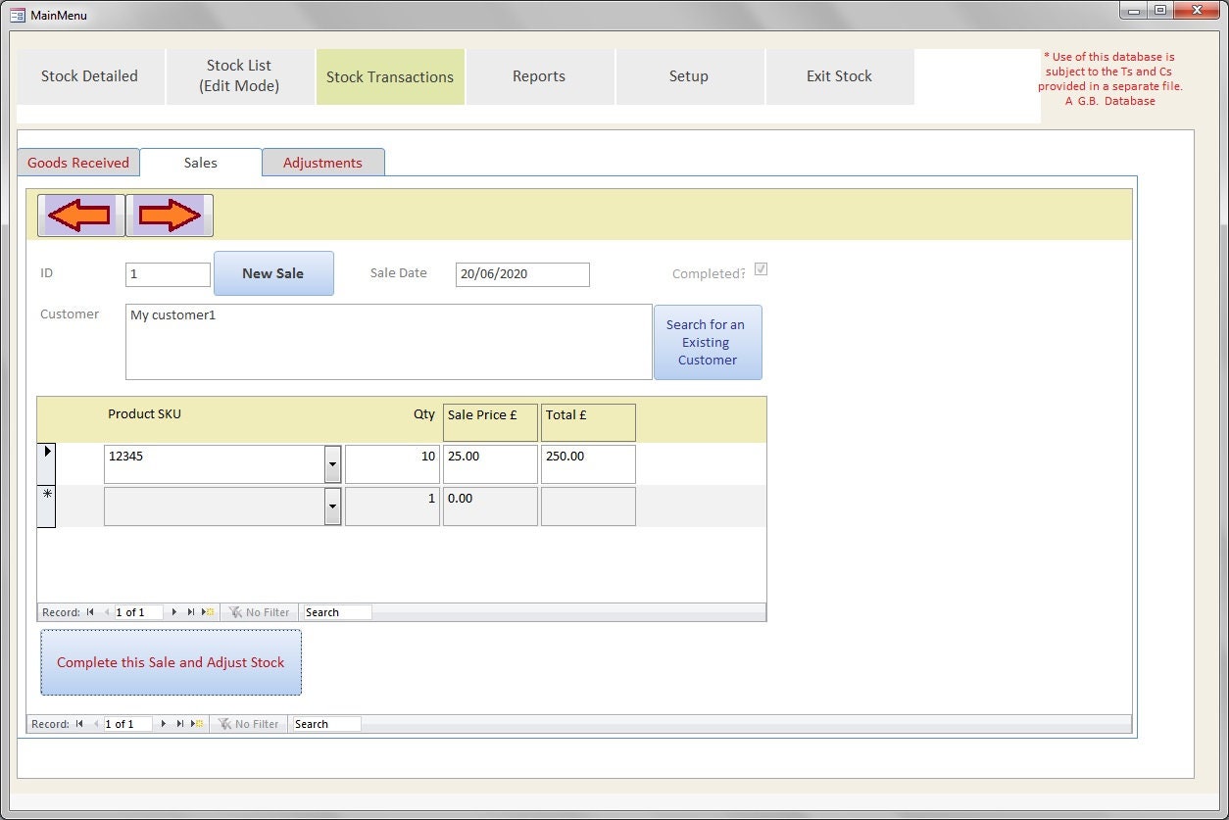Go forward using the red right arrow
Viewport: 1229px width, 820px height.
[169, 215]
